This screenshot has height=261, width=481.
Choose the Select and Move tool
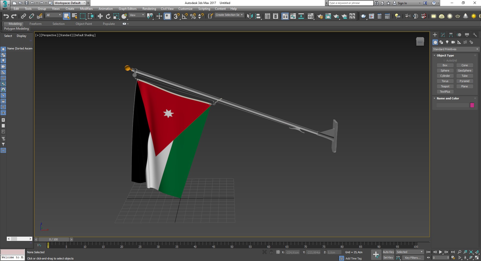tap(100, 16)
